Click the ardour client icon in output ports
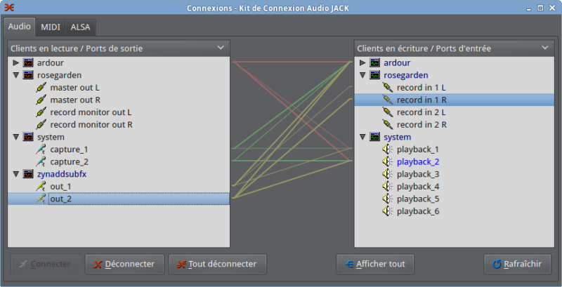The image size is (562, 287). tap(28, 62)
